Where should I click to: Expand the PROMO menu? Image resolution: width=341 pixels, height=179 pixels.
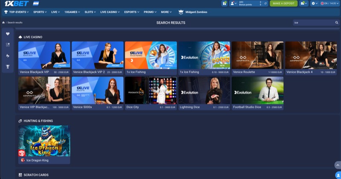(150, 12)
